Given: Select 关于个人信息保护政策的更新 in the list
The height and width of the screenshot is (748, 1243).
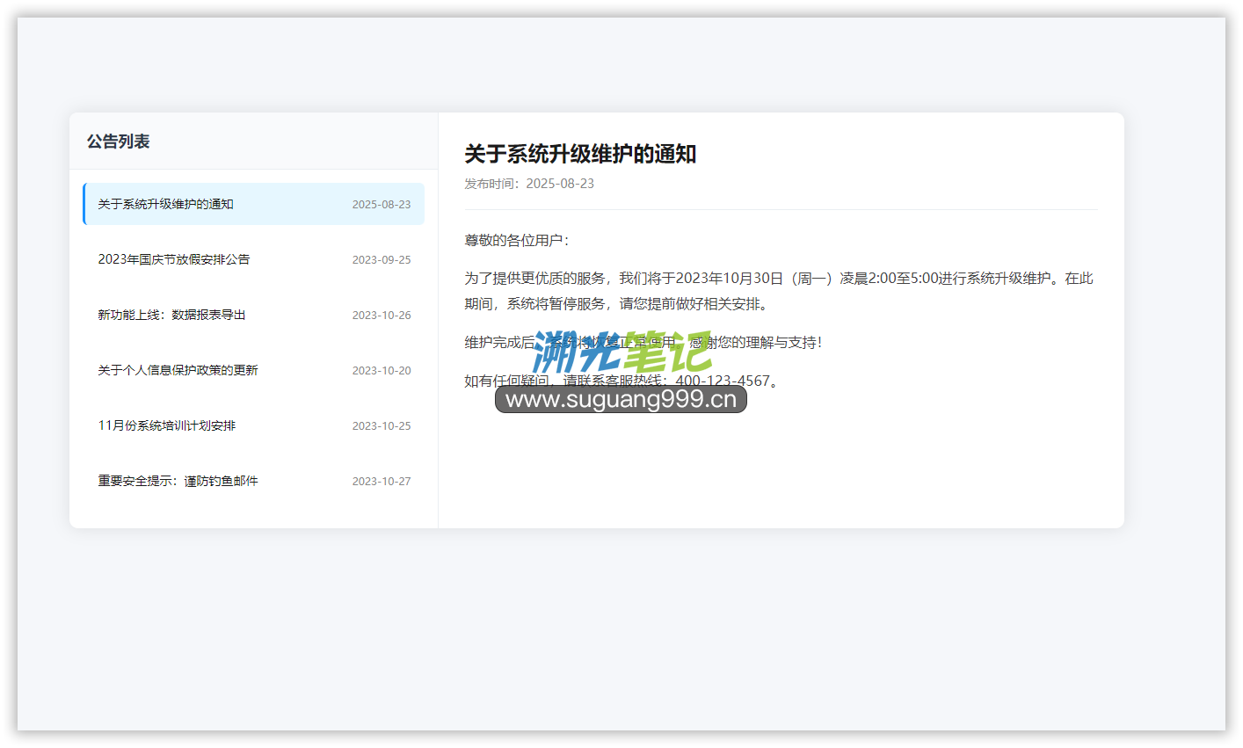Looking at the screenshot, I should (x=178, y=370).
